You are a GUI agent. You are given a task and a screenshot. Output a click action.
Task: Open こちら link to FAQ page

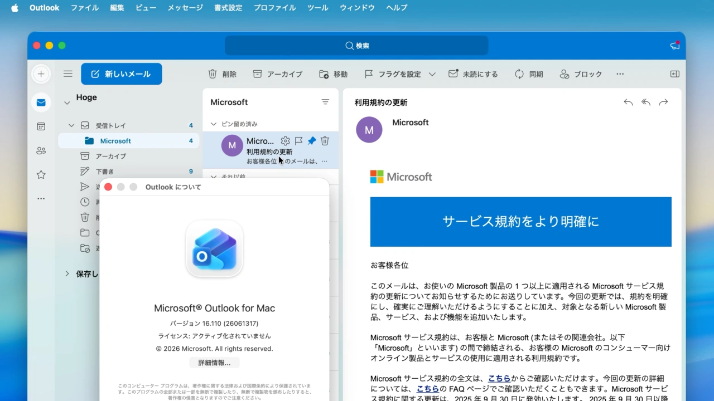coord(428,389)
